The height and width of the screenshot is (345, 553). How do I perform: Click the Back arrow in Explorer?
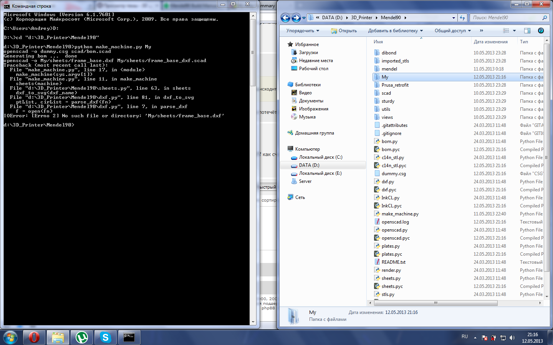coord(285,18)
